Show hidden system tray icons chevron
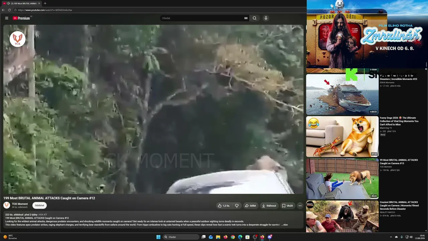The height and width of the screenshot is (241, 428). point(391,237)
